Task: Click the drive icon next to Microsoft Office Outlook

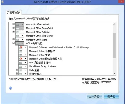Action: pos(18,25)
